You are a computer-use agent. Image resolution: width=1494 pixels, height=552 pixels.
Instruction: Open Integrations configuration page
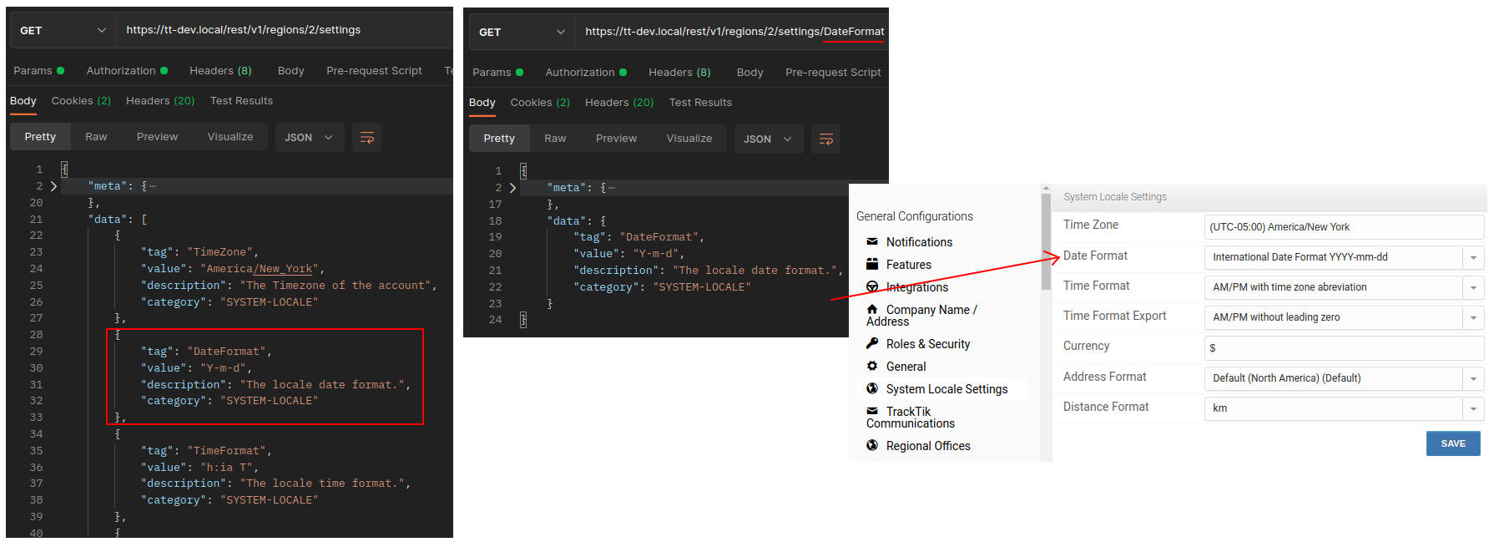916,287
